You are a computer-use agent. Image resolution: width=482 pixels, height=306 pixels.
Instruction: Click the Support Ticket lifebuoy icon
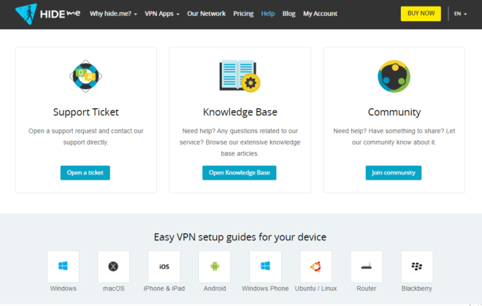pyautogui.click(x=85, y=76)
